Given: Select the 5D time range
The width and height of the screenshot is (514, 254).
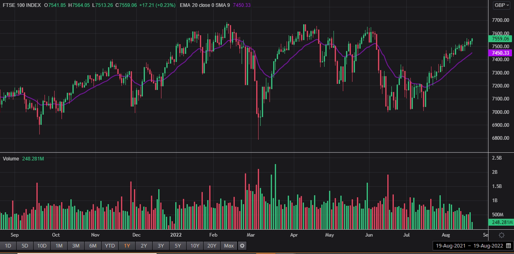Looking at the screenshot, I should coord(25,245).
